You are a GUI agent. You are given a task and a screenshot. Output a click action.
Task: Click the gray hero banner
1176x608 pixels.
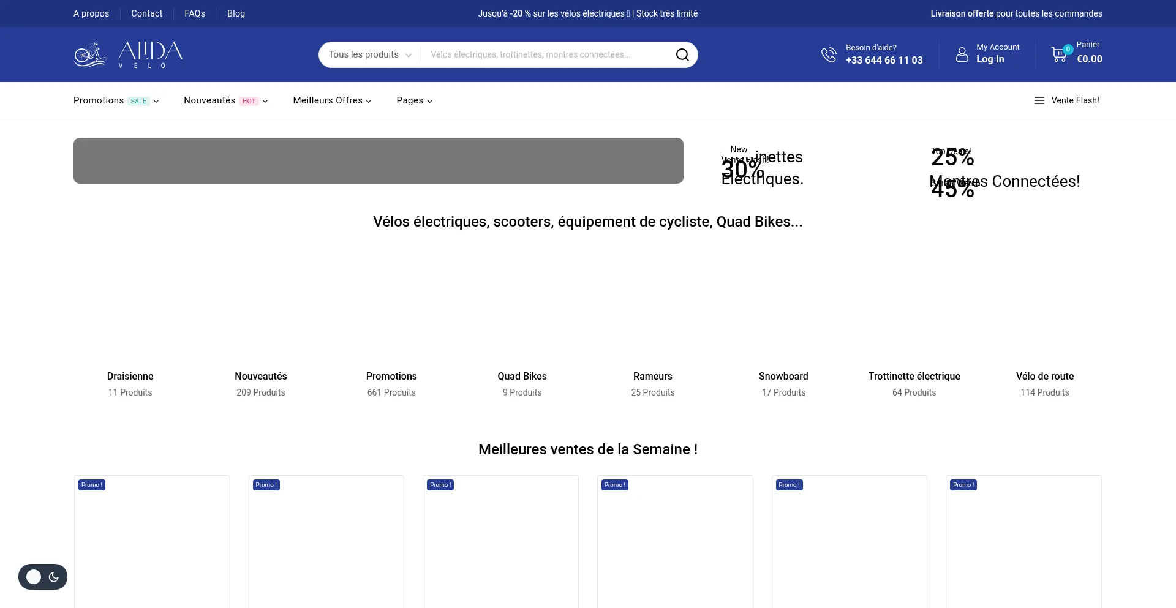[378, 160]
